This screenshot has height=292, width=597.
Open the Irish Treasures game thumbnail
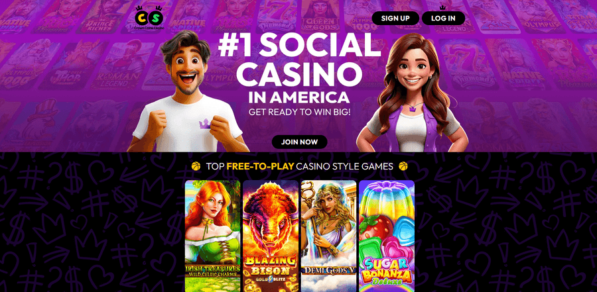click(212, 236)
